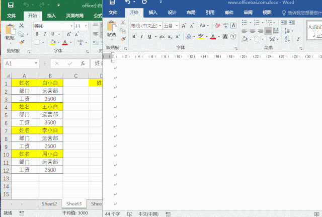Click Word text highlight yellow color

201,37
